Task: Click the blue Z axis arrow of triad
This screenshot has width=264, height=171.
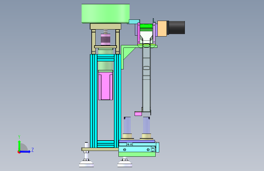Action: pyautogui.click(x=25, y=152)
